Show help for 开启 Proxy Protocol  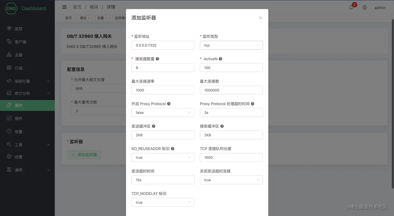(x=169, y=104)
